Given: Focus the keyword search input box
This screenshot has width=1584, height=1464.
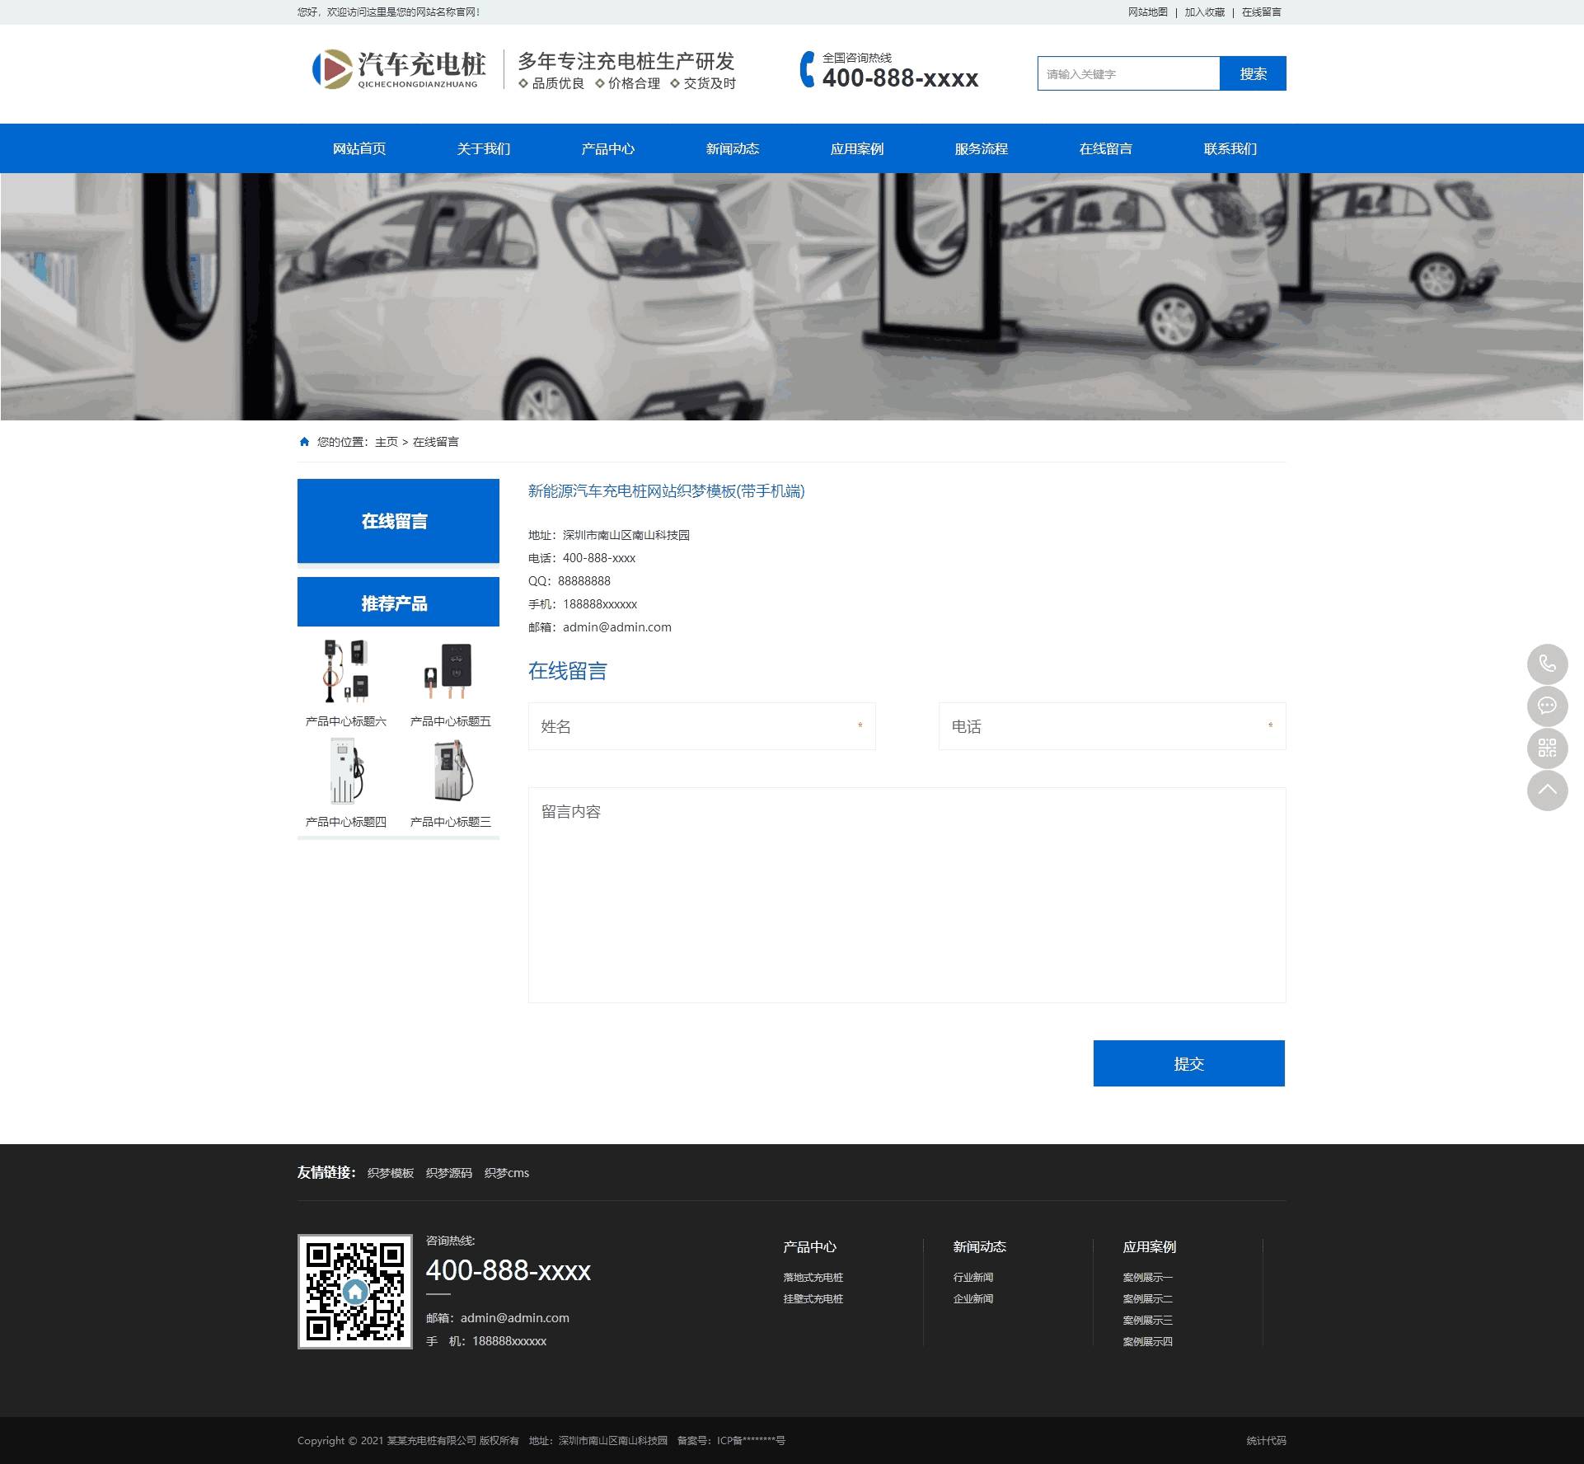Looking at the screenshot, I should 1127,74.
